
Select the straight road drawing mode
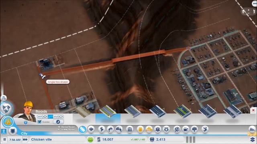click(x=40, y=116)
